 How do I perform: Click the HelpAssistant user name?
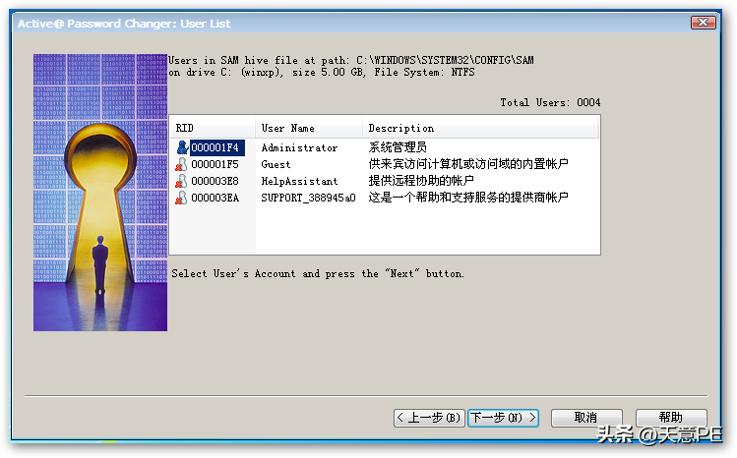(x=299, y=181)
